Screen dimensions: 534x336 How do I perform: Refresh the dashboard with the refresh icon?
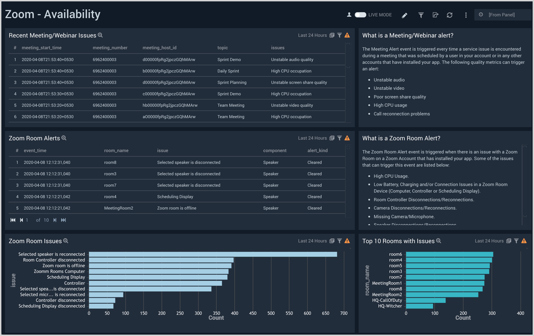[x=449, y=15]
